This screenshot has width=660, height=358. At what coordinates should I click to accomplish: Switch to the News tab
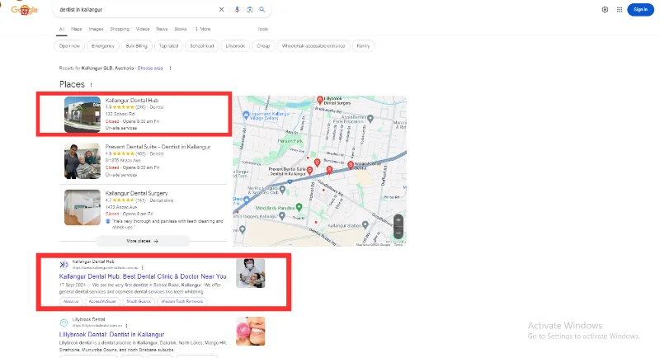(162, 29)
